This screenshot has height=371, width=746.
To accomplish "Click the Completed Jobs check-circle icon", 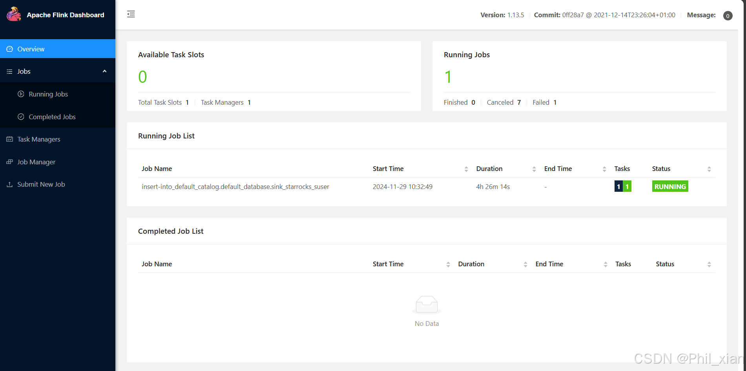I will tap(21, 117).
